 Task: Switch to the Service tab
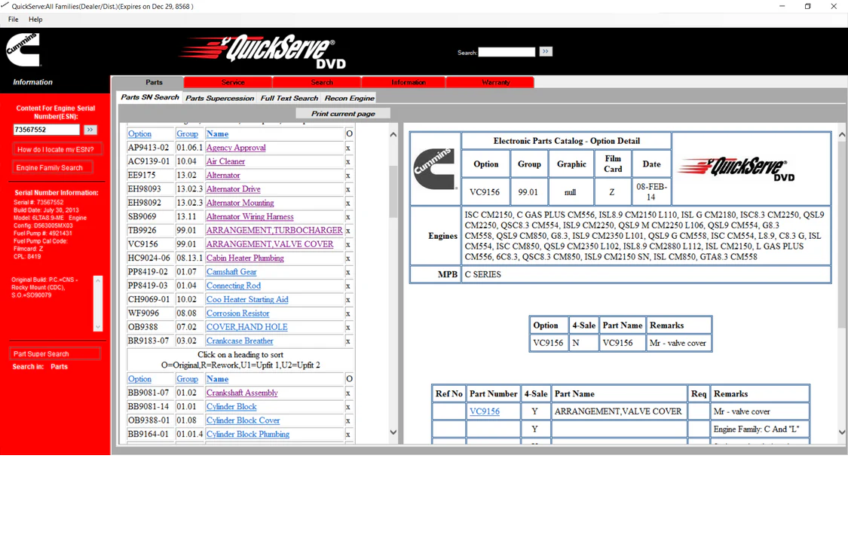click(x=233, y=82)
